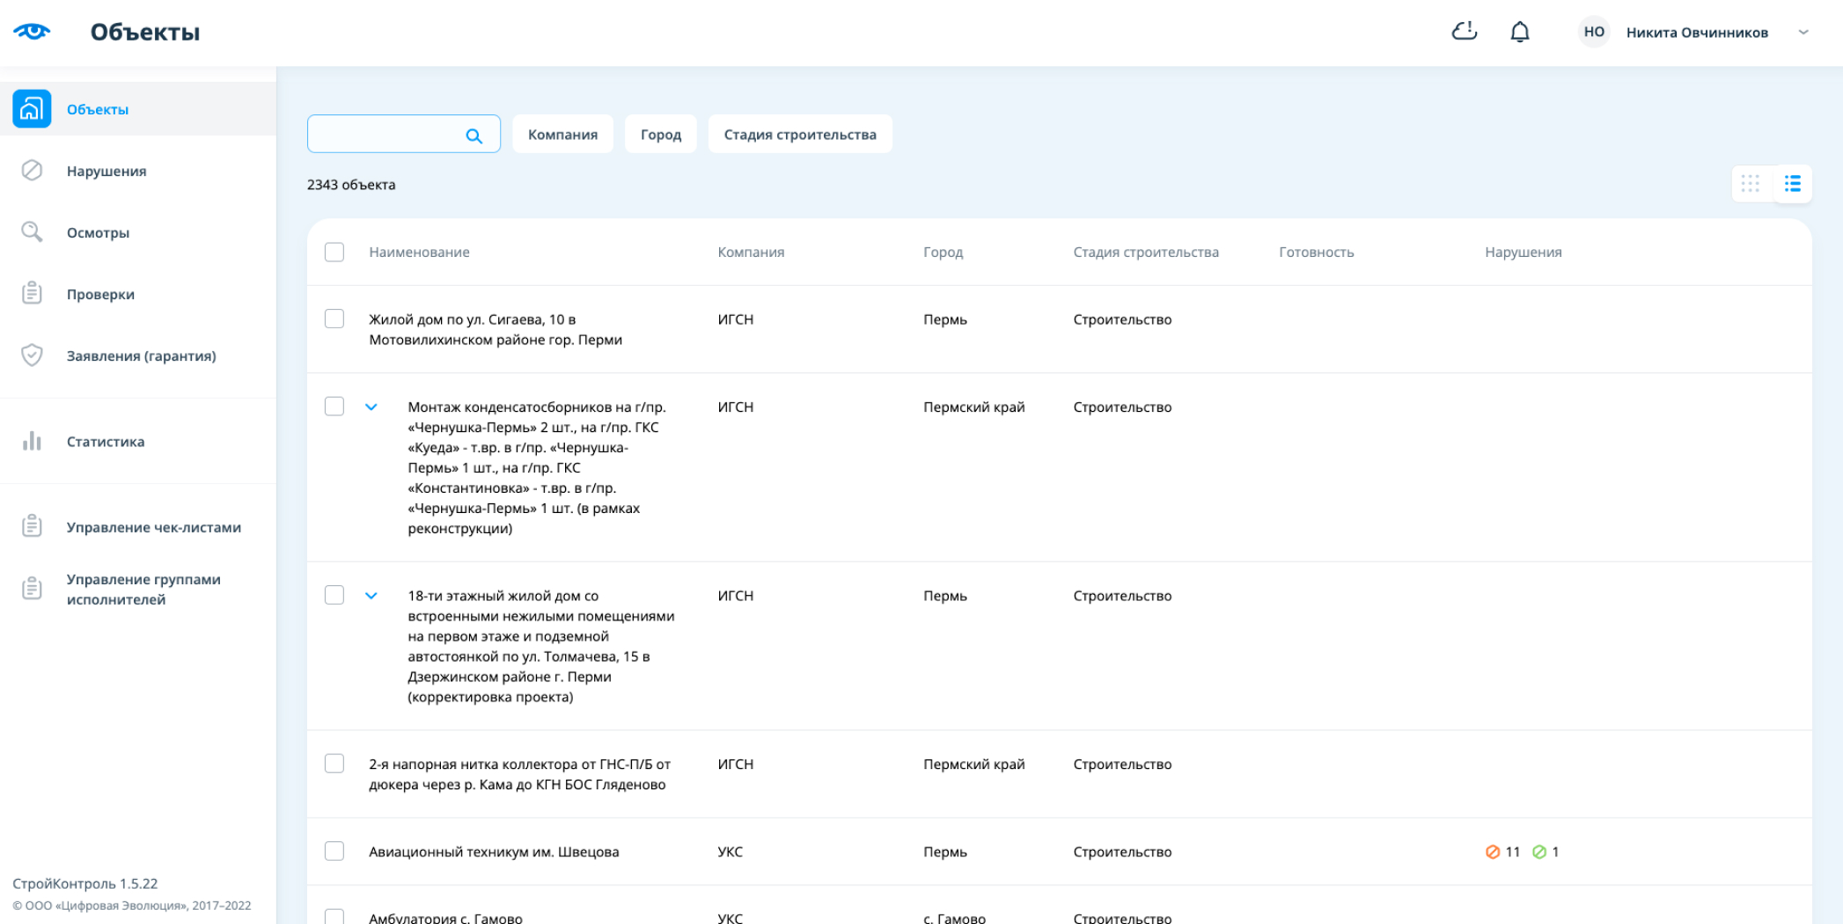Toggle the select-all checkbox in header
1843x924 pixels.
[x=334, y=253]
